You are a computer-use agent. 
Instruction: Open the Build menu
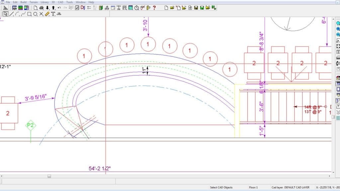pyautogui.click(x=23, y=2)
